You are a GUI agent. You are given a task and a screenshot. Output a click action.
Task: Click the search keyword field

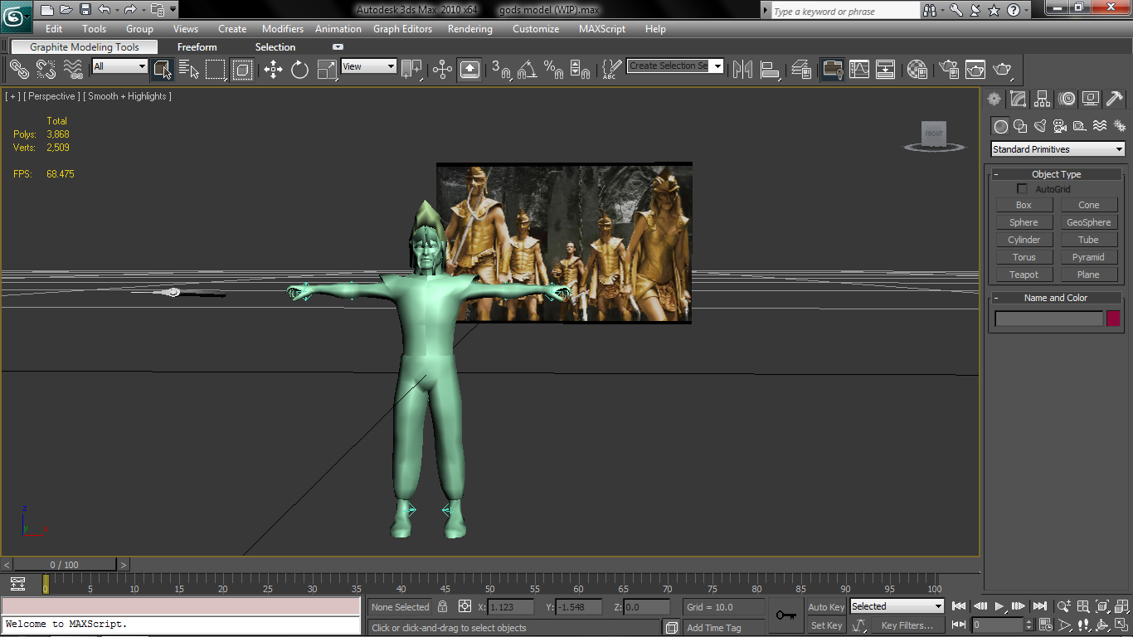pos(845,12)
